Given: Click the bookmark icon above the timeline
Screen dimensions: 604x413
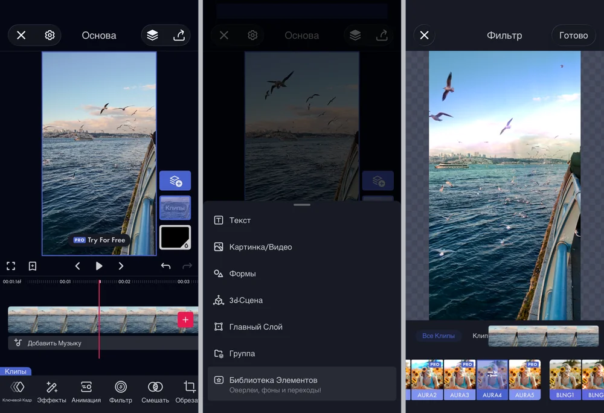Looking at the screenshot, I should [x=33, y=266].
